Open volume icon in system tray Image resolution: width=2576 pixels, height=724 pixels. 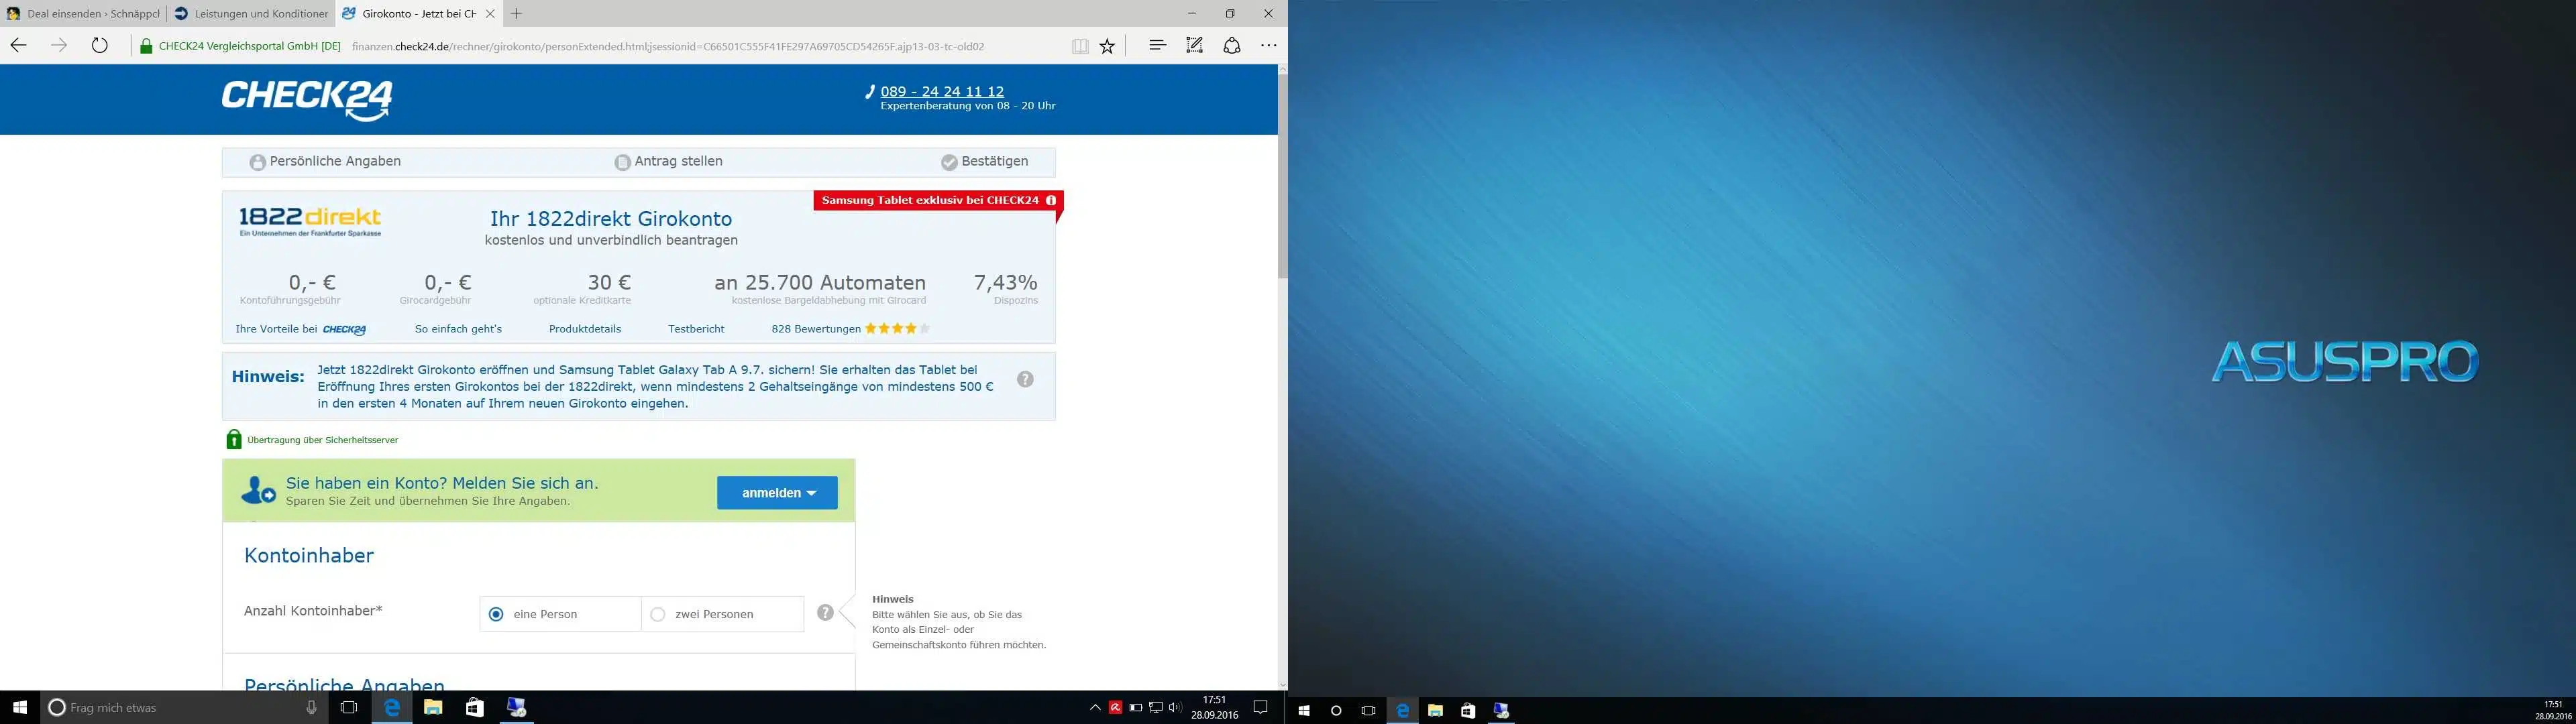click(1174, 707)
